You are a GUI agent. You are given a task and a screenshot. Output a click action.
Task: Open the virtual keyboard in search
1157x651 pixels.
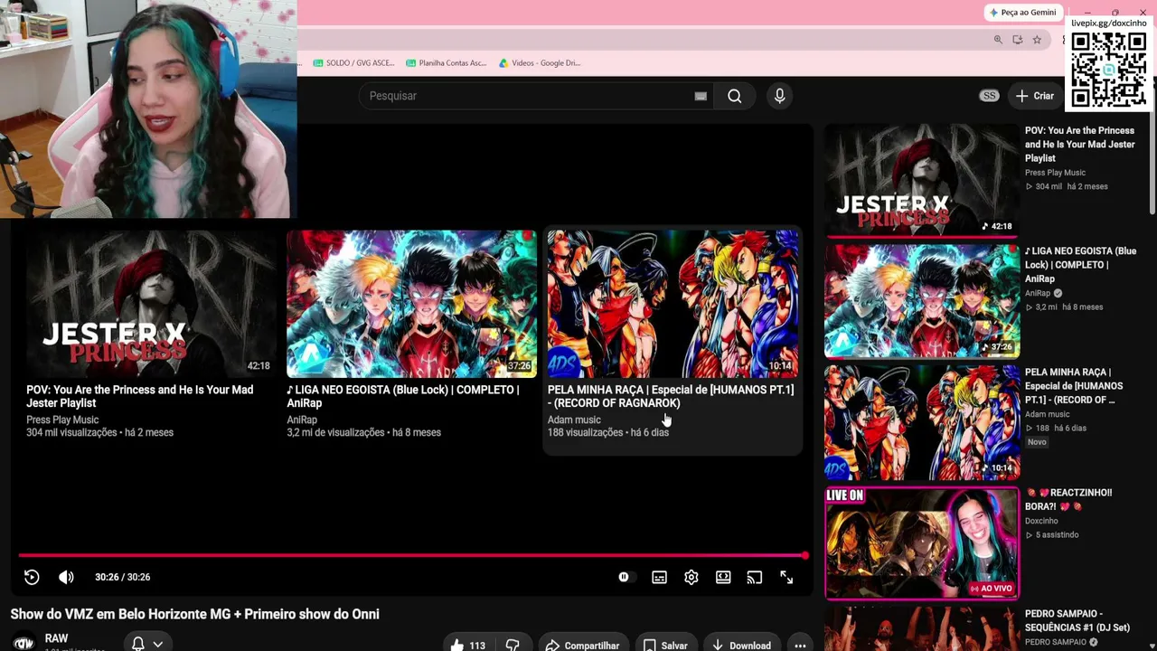(701, 96)
